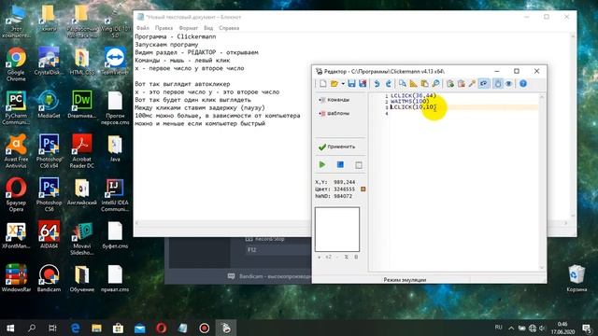Click the eyedropper icon in editor toolbar
Viewport: 598px width, 336px height.
click(472, 83)
